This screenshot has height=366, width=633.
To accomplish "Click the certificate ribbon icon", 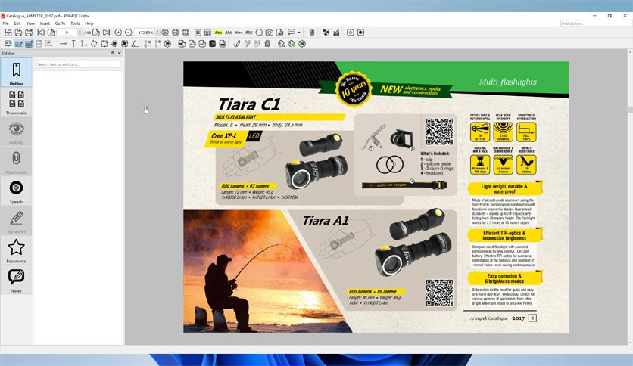I will click(x=267, y=44).
